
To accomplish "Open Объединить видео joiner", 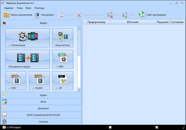I will pos(28,59).
